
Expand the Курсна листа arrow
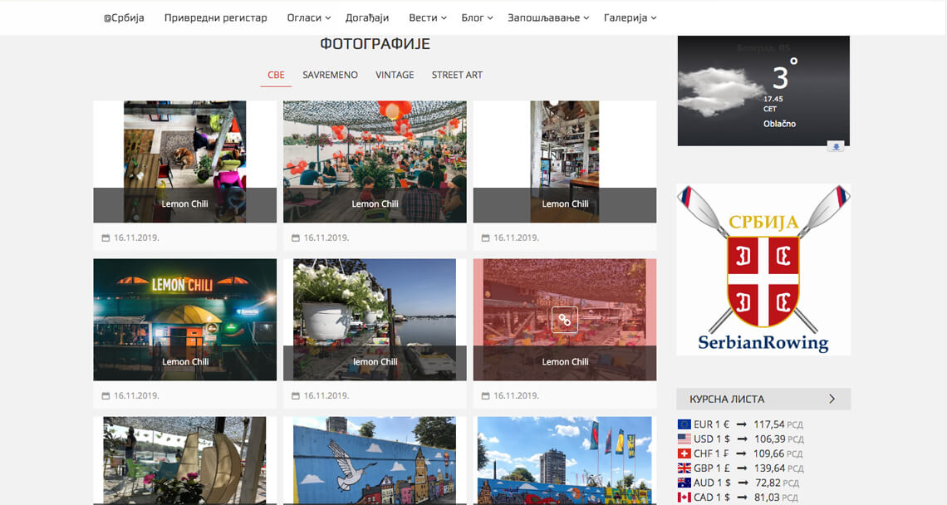[x=832, y=399]
